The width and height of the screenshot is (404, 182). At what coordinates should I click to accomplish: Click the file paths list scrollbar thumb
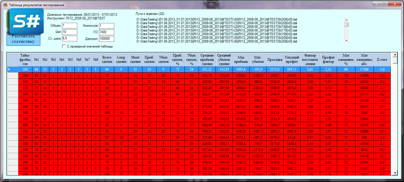346,24
